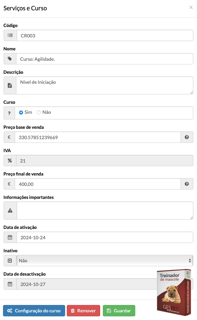
Task: Click the warning triangle icon beside Informações importantes
Action: [10, 211]
